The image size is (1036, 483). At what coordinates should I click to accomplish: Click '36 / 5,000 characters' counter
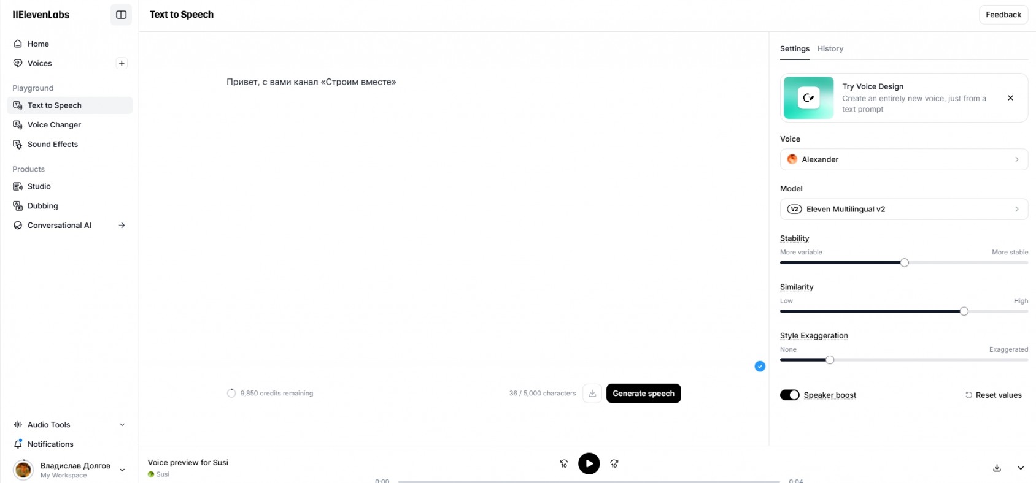point(543,394)
